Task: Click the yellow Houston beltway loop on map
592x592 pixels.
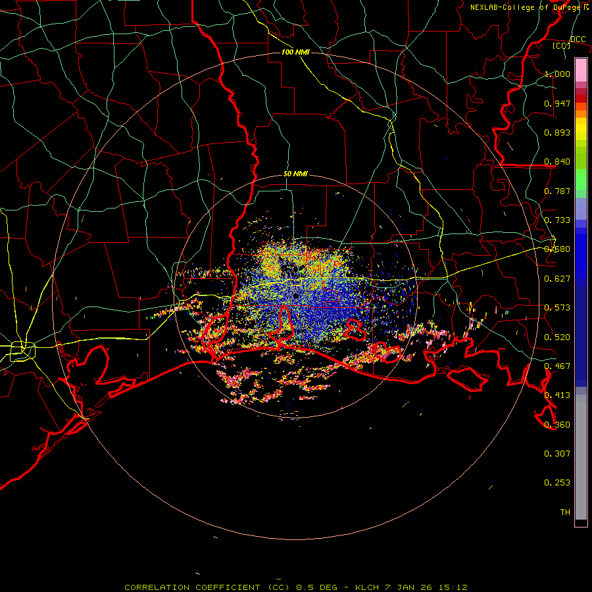Action: (22, 351)
